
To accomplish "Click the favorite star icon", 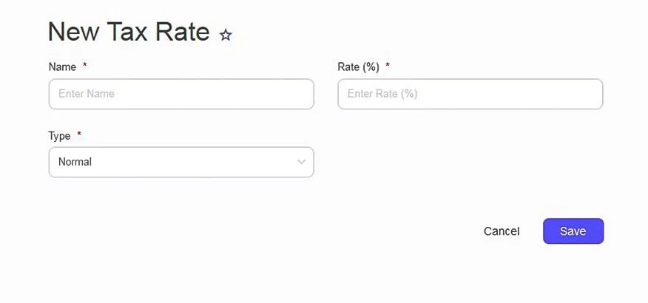I will pyautogui.click(x=226, y=35).
